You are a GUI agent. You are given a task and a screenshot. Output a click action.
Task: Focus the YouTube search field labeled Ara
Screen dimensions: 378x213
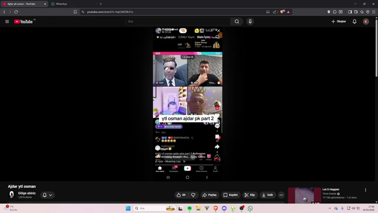click(x=178, y=22)
